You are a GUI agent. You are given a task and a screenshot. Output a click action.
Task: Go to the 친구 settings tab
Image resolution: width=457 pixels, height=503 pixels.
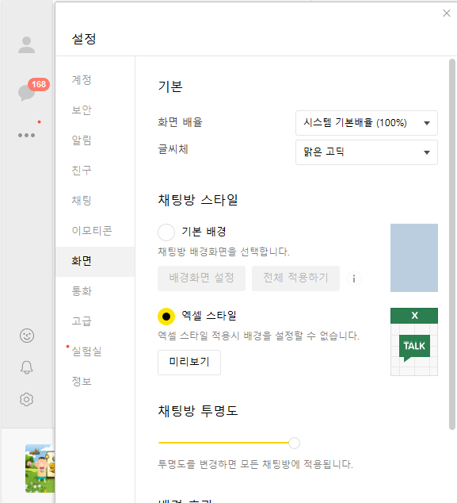point(82,171)
